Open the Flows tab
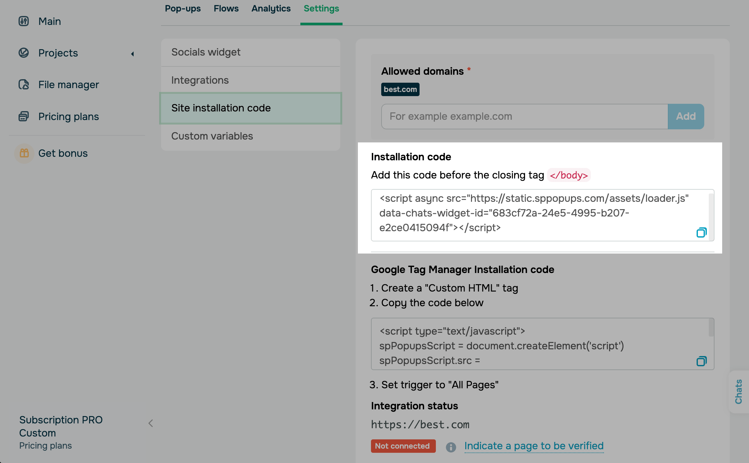749x463 pixels. point(226,9)
